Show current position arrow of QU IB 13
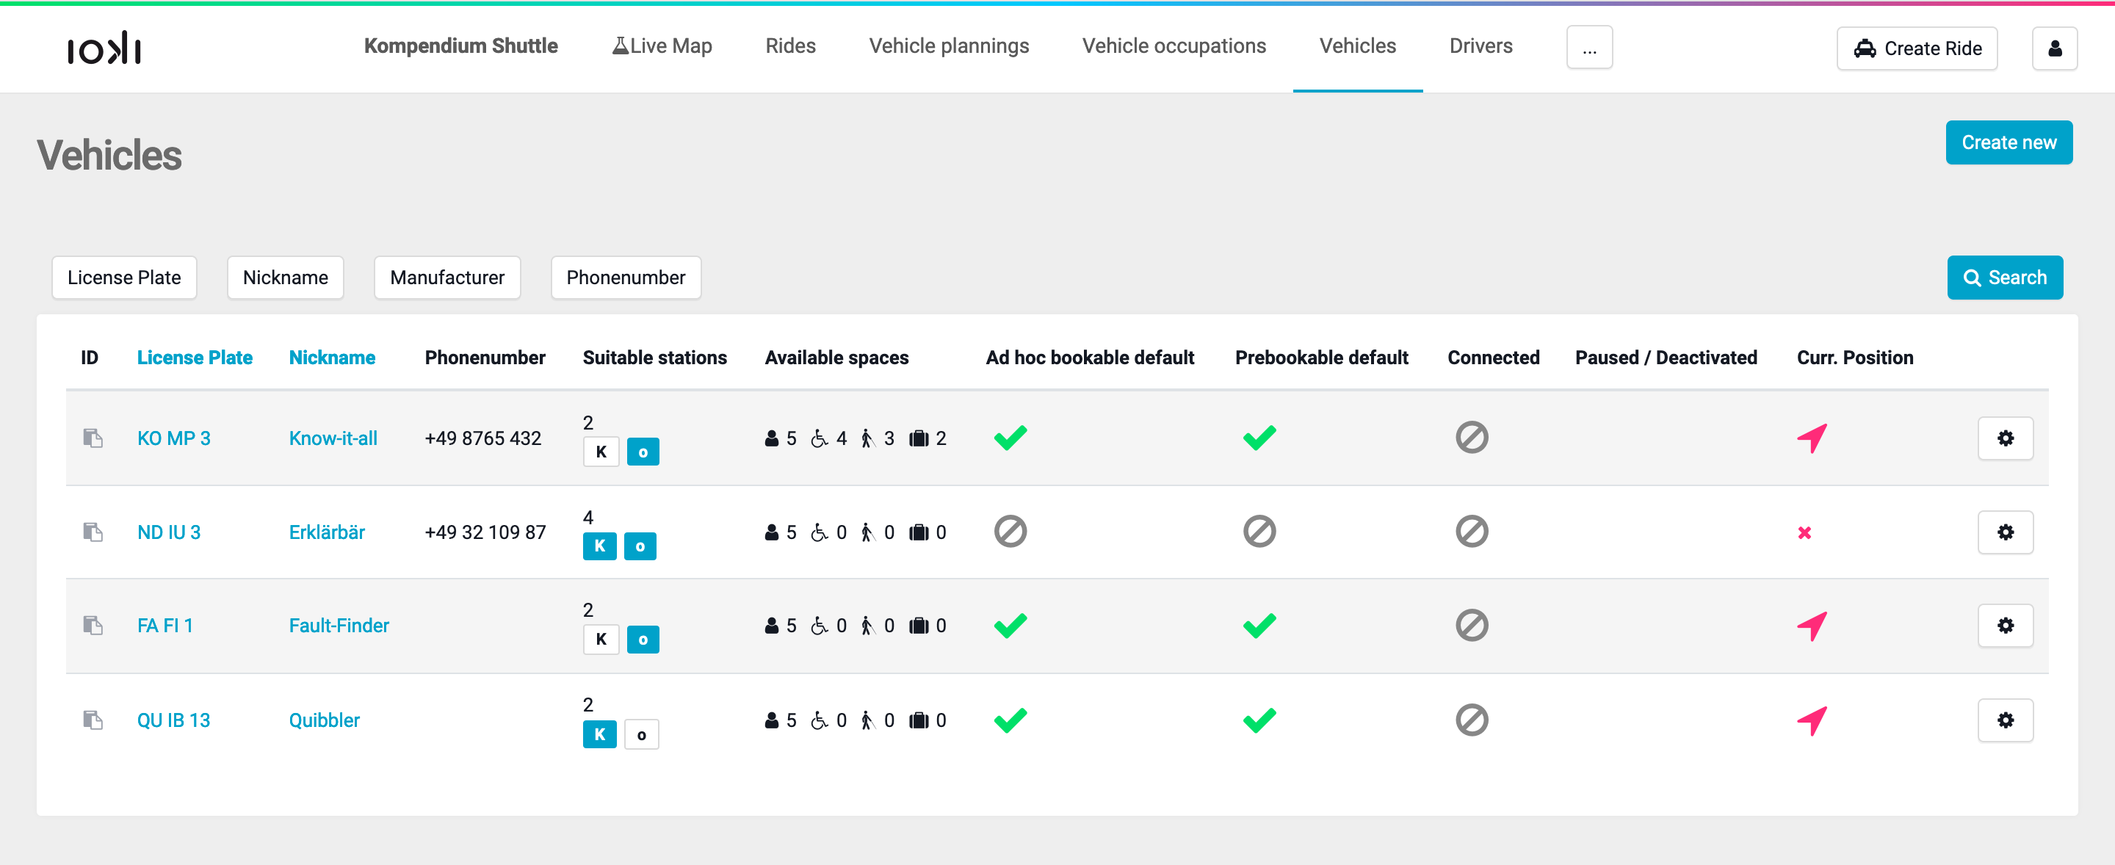The width and height of the screenshot is (2115, 865). click(x=1811, y=720)
